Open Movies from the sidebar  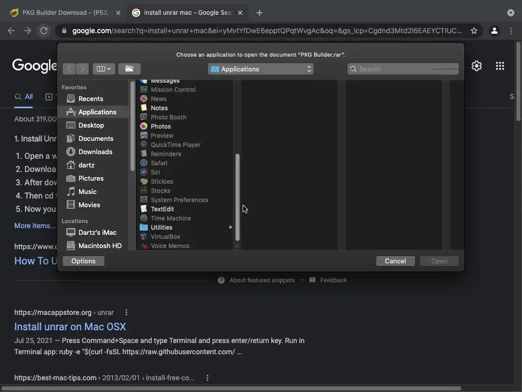(x=93, y=205)
